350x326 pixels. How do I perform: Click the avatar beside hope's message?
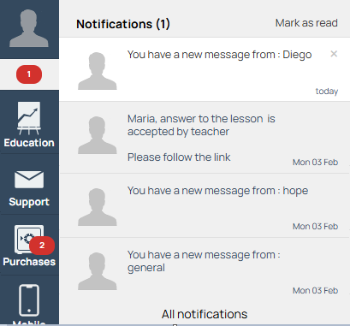click(98, 207)
